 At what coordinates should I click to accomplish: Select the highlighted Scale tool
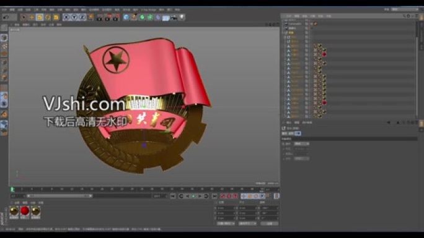click(40, 17)
